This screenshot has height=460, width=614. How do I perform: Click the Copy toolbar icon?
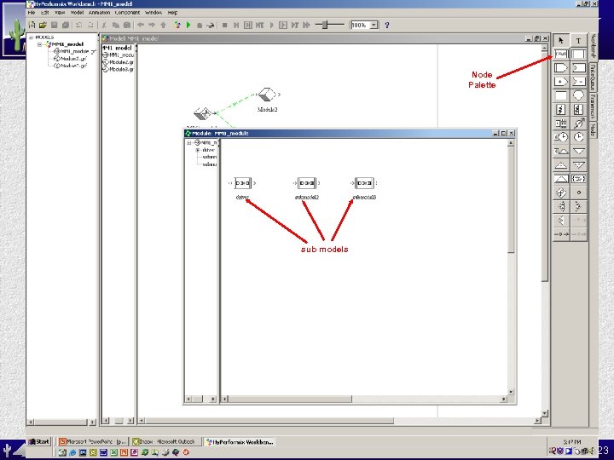[x=115, y=25]
